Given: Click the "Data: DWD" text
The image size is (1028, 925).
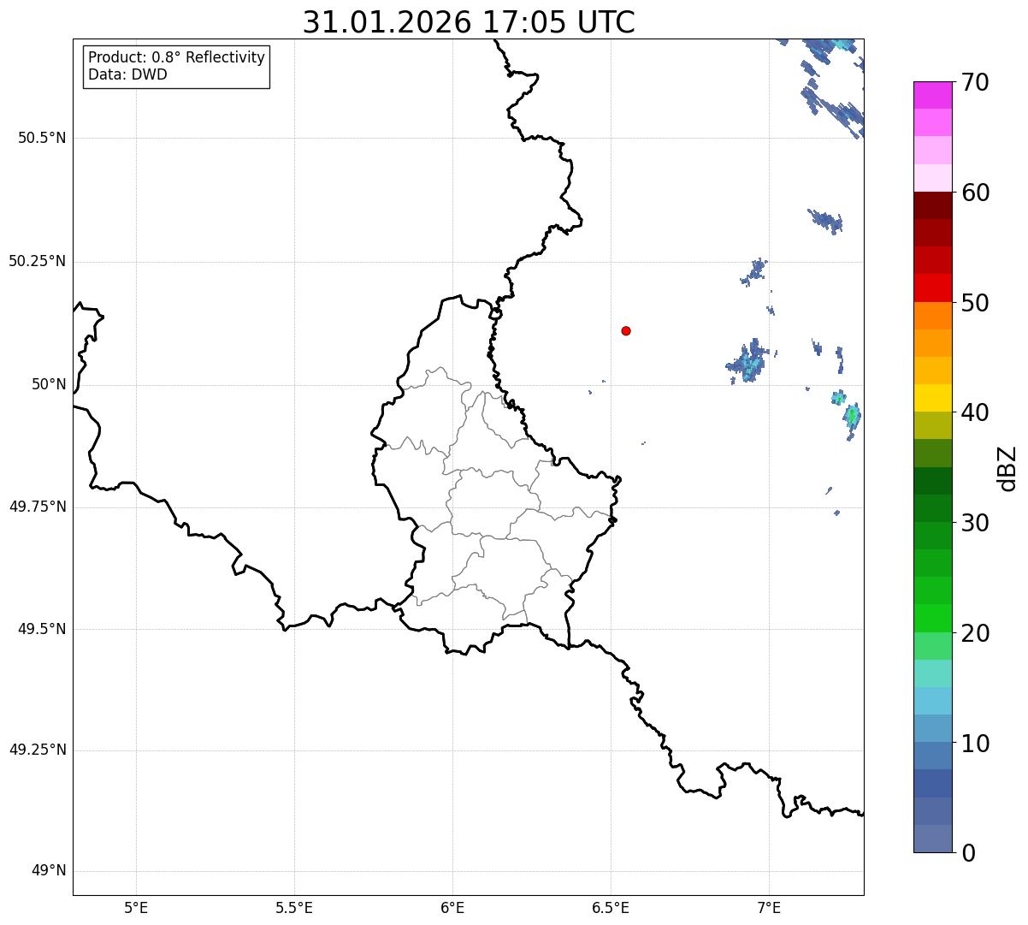Looking at the screenshot, I should pos(127,74).
